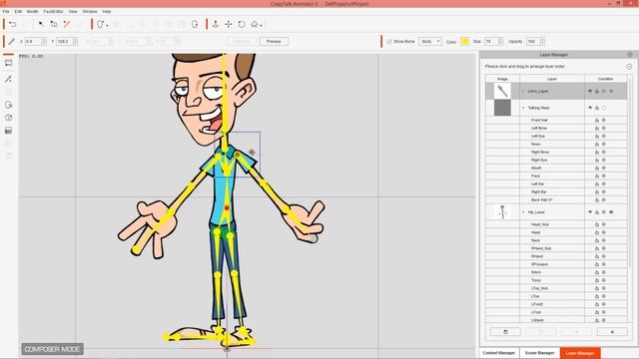639x359 pixels.
Task: Toggle the lock on the LArm_Layer row
Action: click(597, 91)
